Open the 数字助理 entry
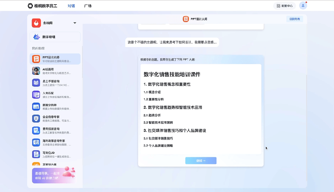The height and width of the screenshot is (192, 334). [55, 37]
